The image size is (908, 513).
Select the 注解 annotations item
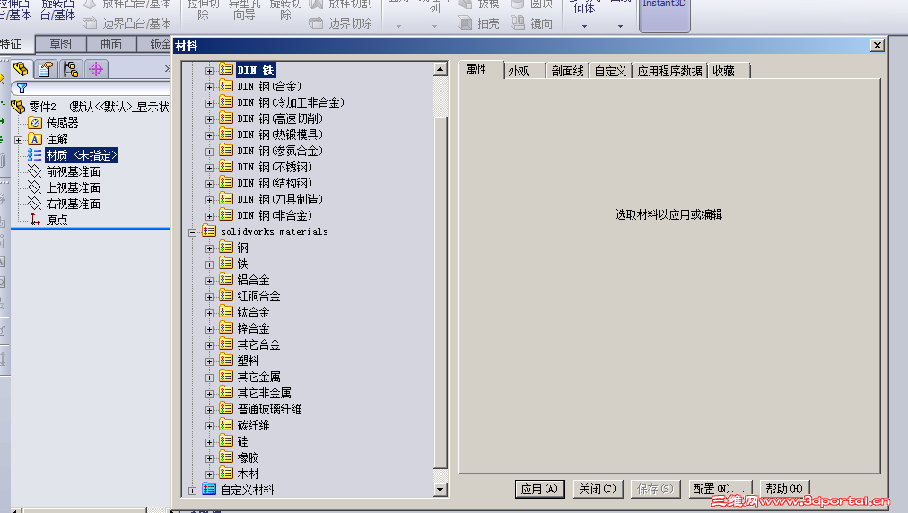[57, 139]
